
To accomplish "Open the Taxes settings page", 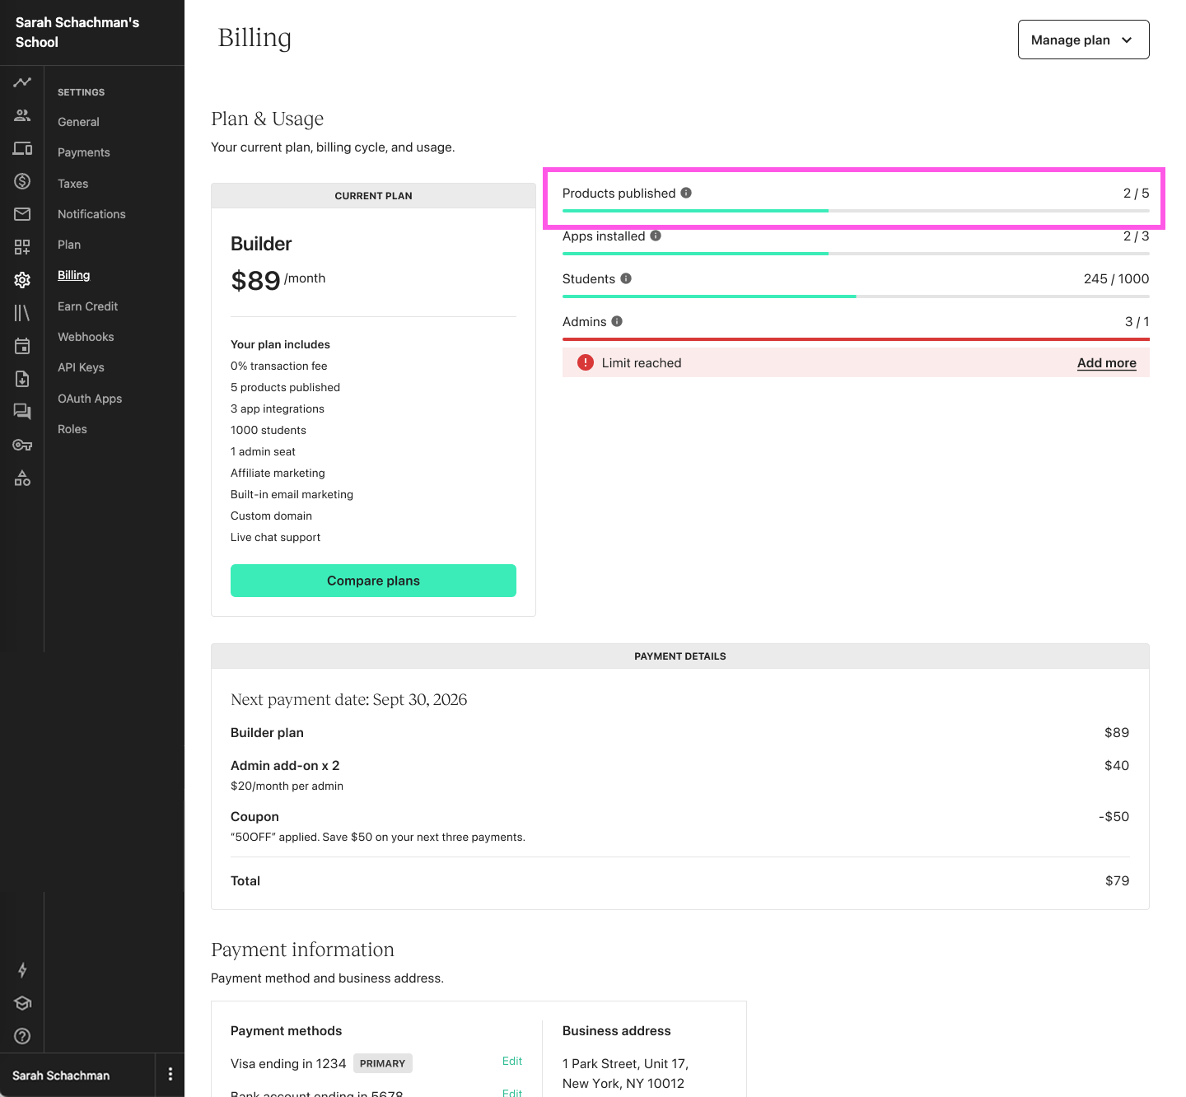I will tap(72, 184).
